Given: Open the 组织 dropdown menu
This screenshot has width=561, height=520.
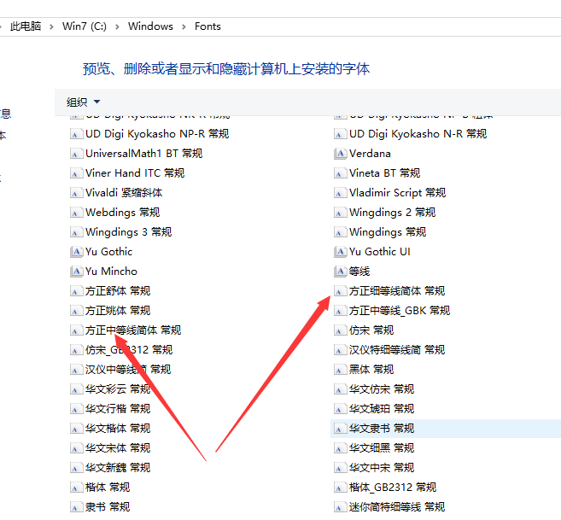Looking at the screenshot, I should tap(84, 102).
